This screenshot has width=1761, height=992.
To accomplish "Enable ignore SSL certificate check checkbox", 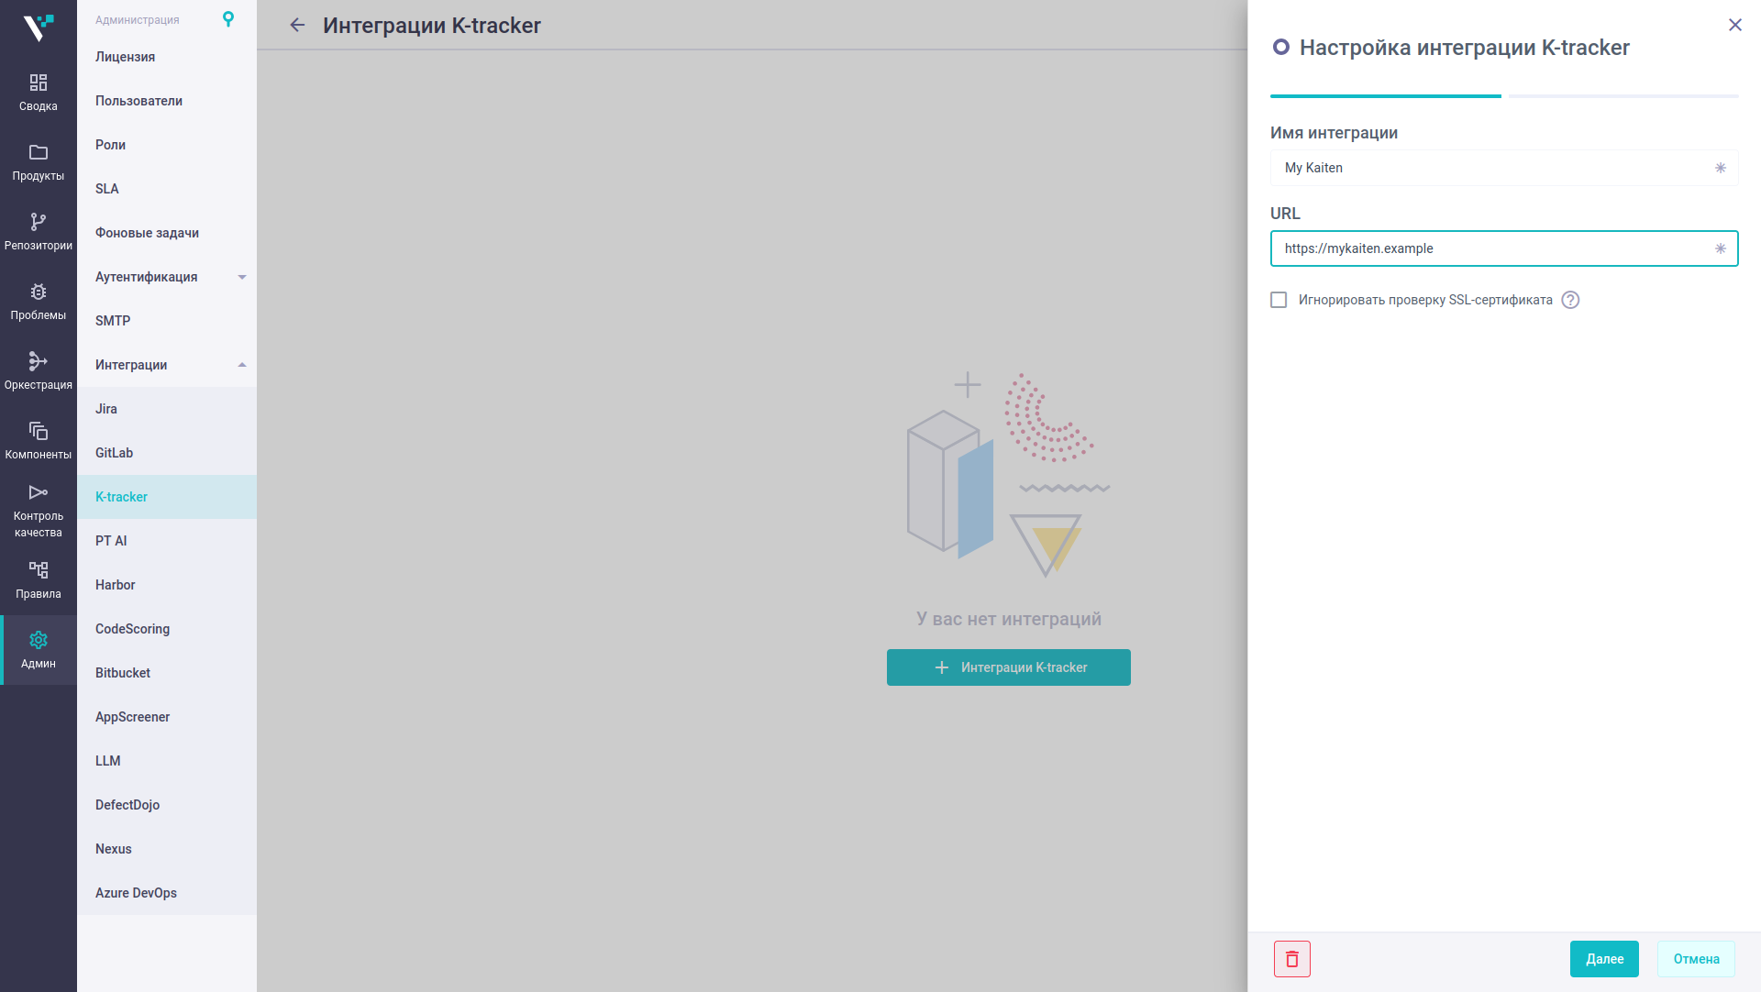I will pyautogui.click(x=1279, y=300).
